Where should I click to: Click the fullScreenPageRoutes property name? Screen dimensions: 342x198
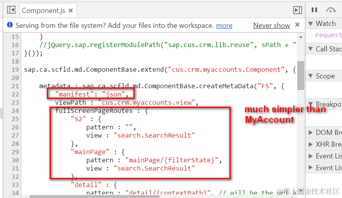click(94, 111)
